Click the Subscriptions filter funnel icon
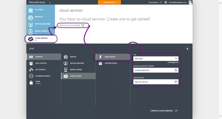 click(161, 2)
